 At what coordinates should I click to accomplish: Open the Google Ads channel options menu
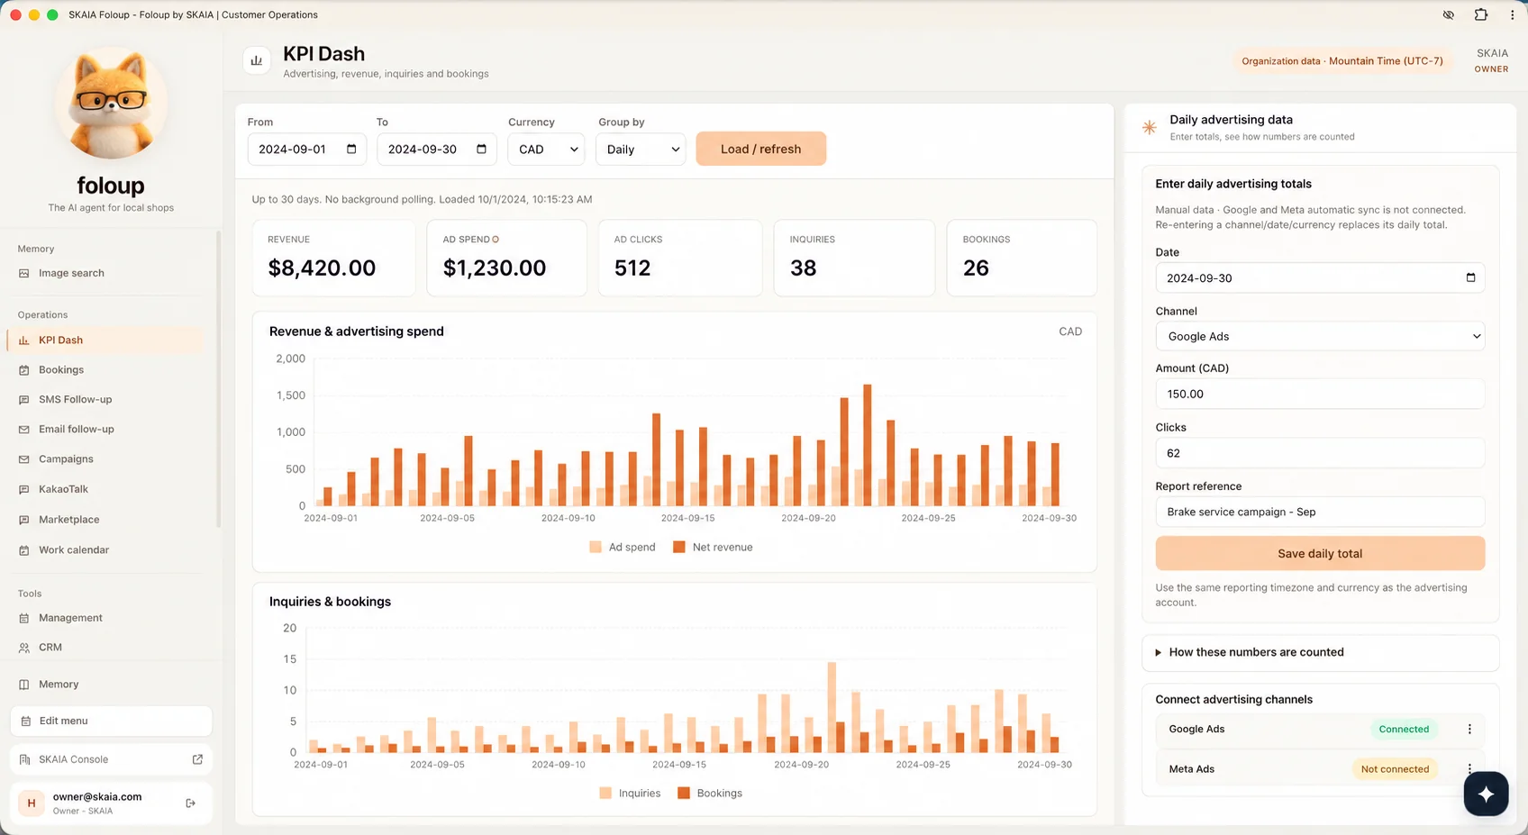[1469, 730]
